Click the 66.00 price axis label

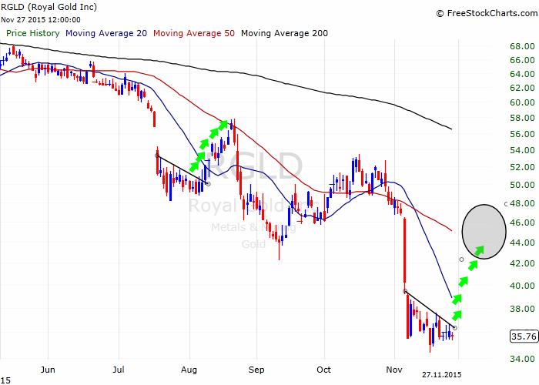tap(523, 60)
